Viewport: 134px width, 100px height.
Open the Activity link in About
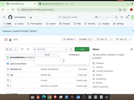pos(99,67)
